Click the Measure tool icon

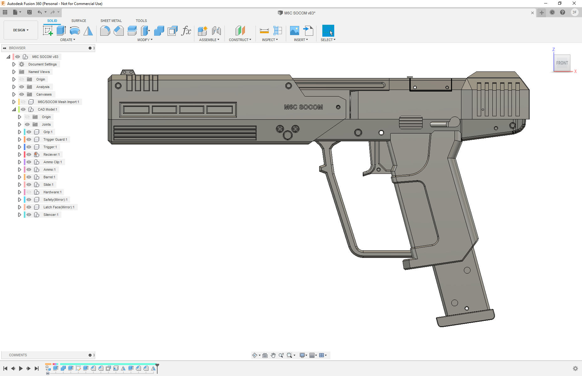click(264, 31)
